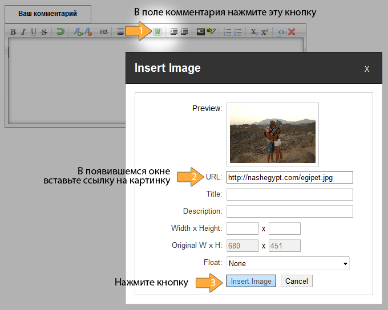Click the preview image thumbnail
The image size is (388, 310).
point(272,134)
